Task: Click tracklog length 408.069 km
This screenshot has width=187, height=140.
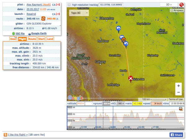Action: (39, 64)
